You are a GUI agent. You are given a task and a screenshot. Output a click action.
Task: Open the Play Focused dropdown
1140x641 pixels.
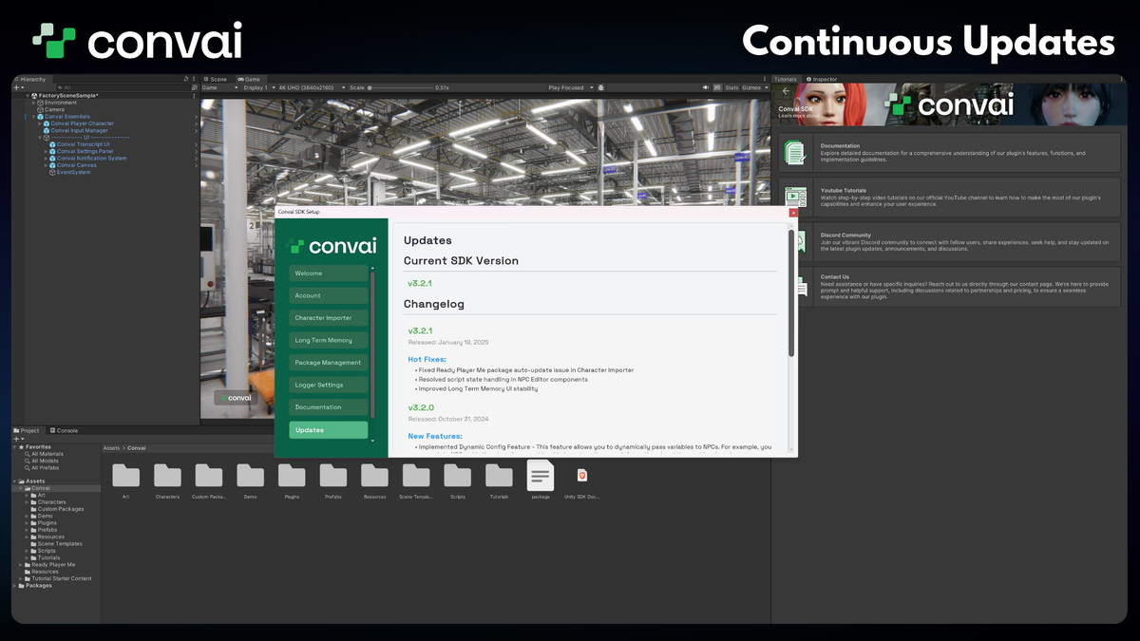(571, 87)
